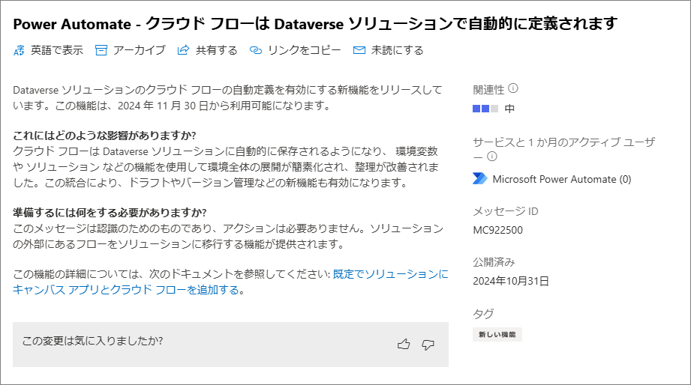This screenshot has height=385, width=691.
Task: Click the message title heading
Action: coord(315,24)
